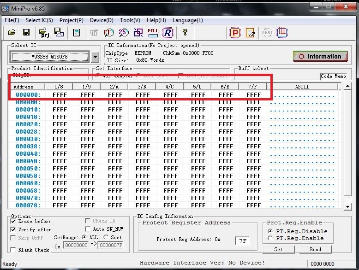Click the SetRange start address field 00000000

click(x=76, y=245)
